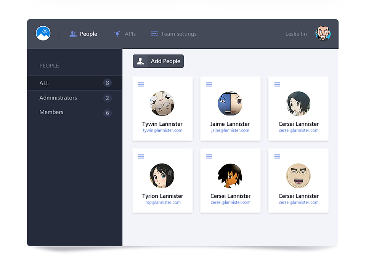Click the People tab icon
The width and height of the screenshot is (366, 266).
pos(73,34)
